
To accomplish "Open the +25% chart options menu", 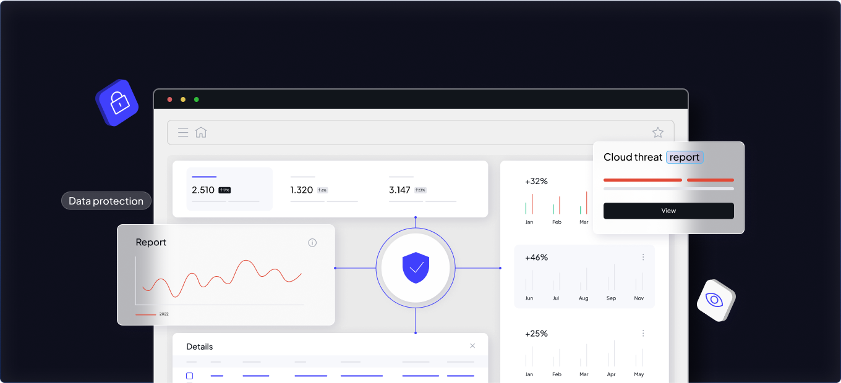I will (x=643, y=333).
